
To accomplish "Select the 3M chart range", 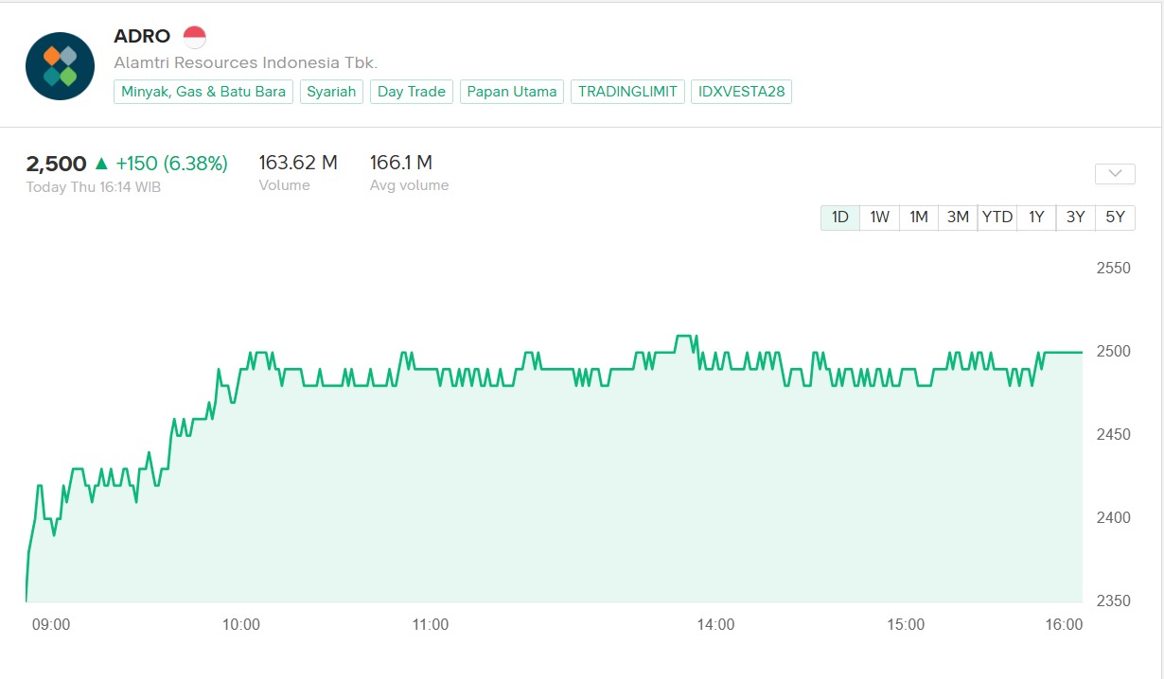I will 958,218.
